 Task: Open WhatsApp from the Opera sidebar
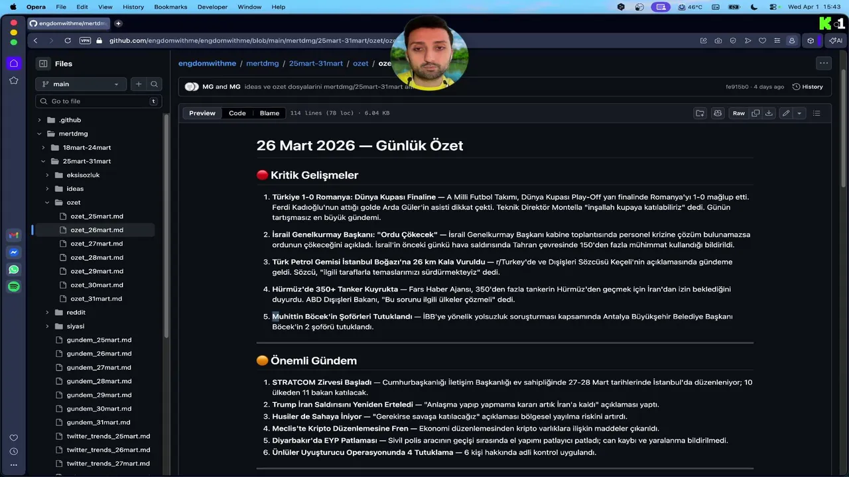13,270
